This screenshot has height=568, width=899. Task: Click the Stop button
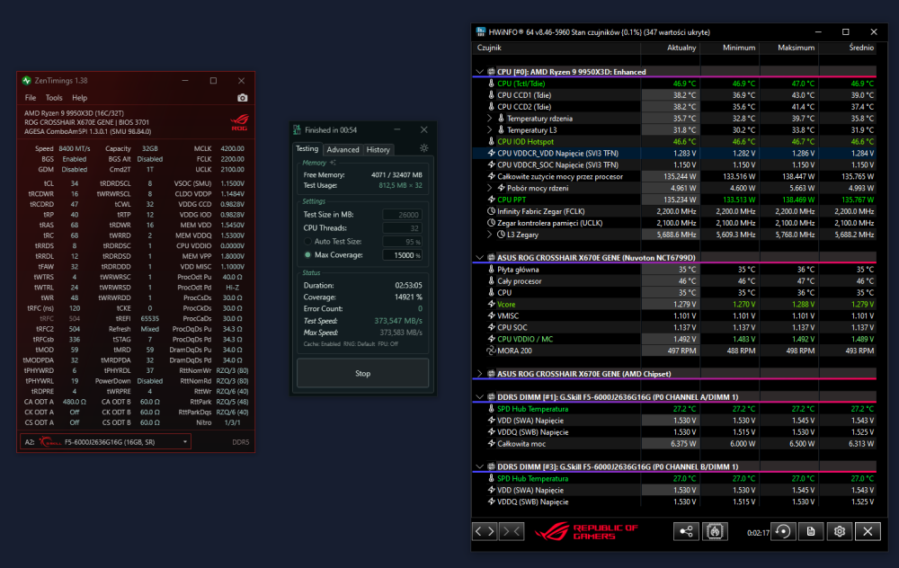click(363, 373)
